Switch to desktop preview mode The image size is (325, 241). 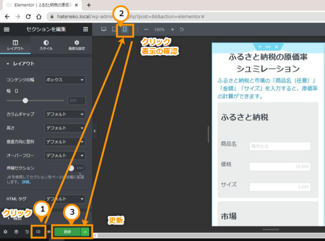pyautogui.click(x=104, y=29)
